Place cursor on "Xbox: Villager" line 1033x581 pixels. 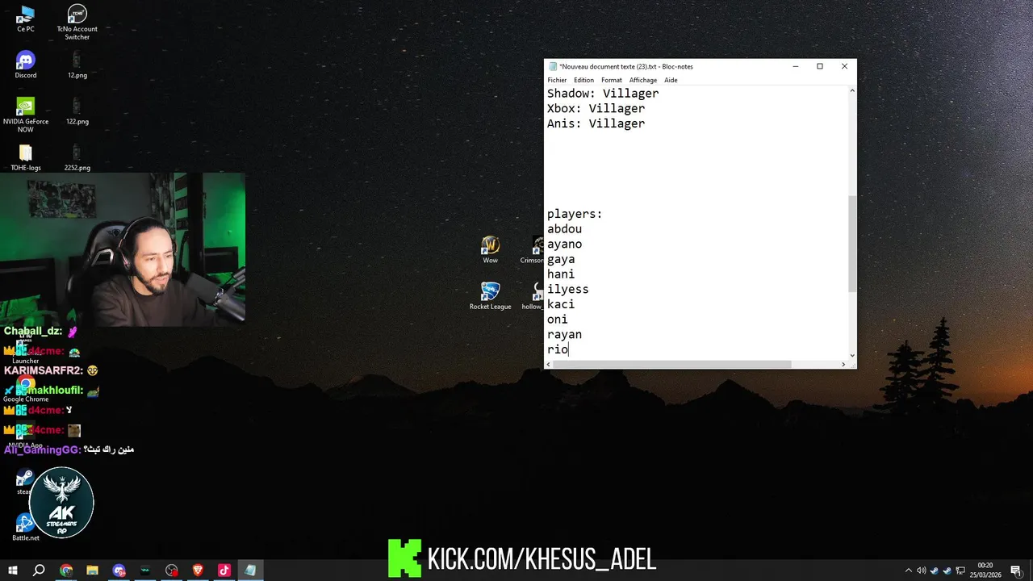(x=596, y=108)
